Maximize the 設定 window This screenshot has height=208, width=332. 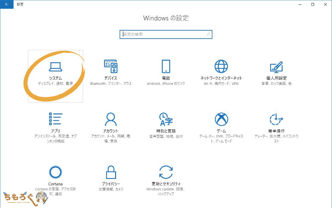(x=313, y=4)
